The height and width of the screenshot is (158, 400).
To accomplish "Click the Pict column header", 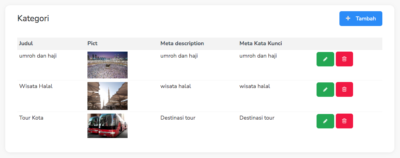I will (x=92, y=43).
